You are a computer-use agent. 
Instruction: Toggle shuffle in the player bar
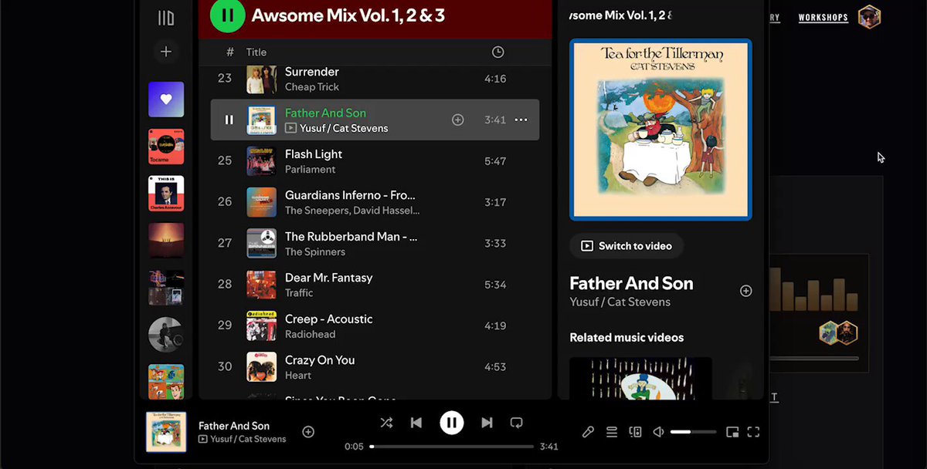point(386,423)
